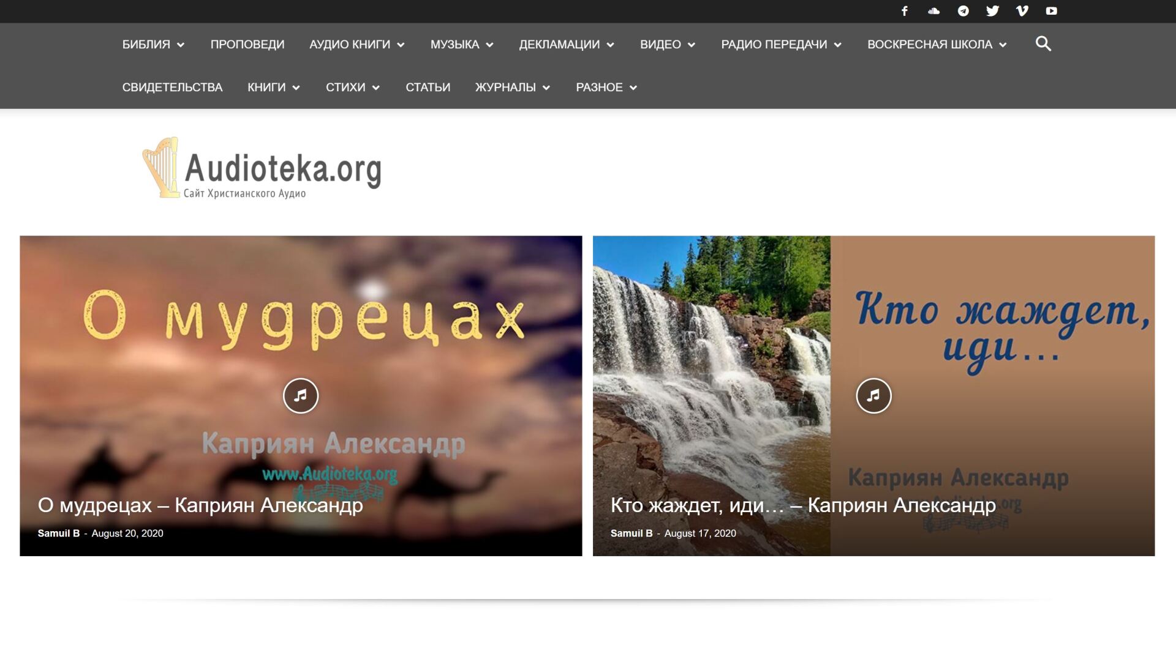Open the Vimeo social icon

coord(1022,11)
